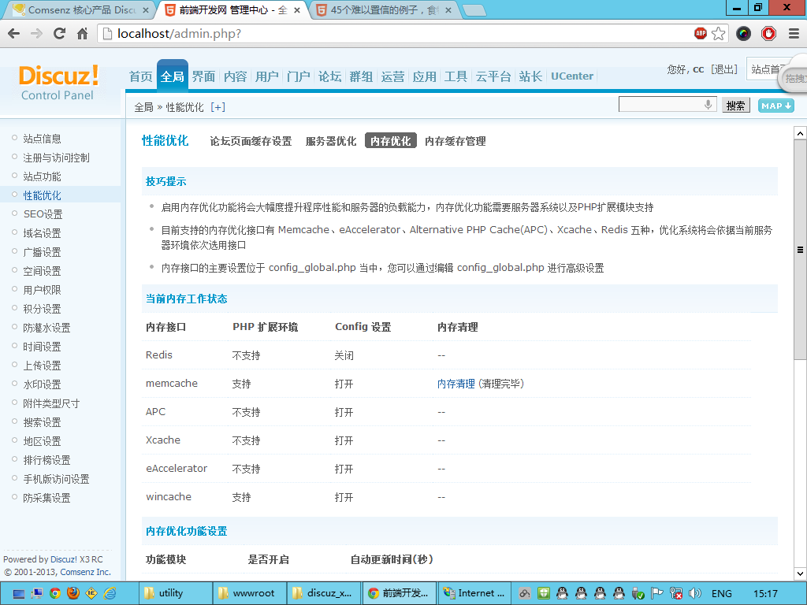Click the 退出 logout link
The height and width of the screenshot is (605, 807).
coord(725,69)
